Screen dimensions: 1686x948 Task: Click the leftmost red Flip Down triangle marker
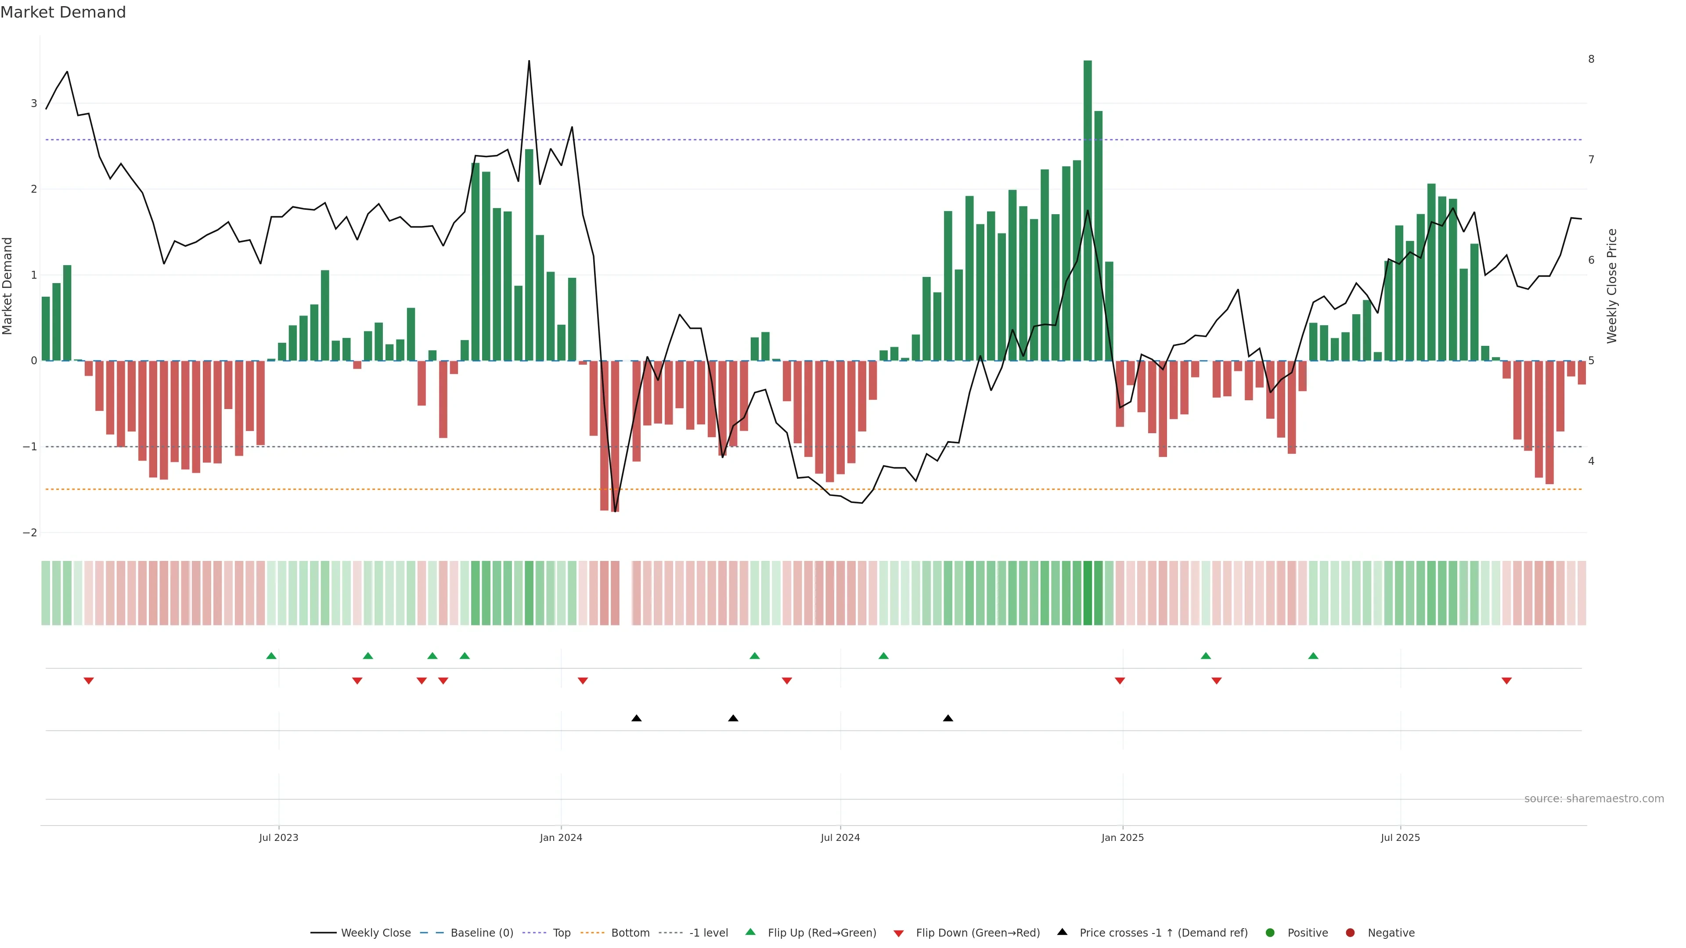coord(89,681)
